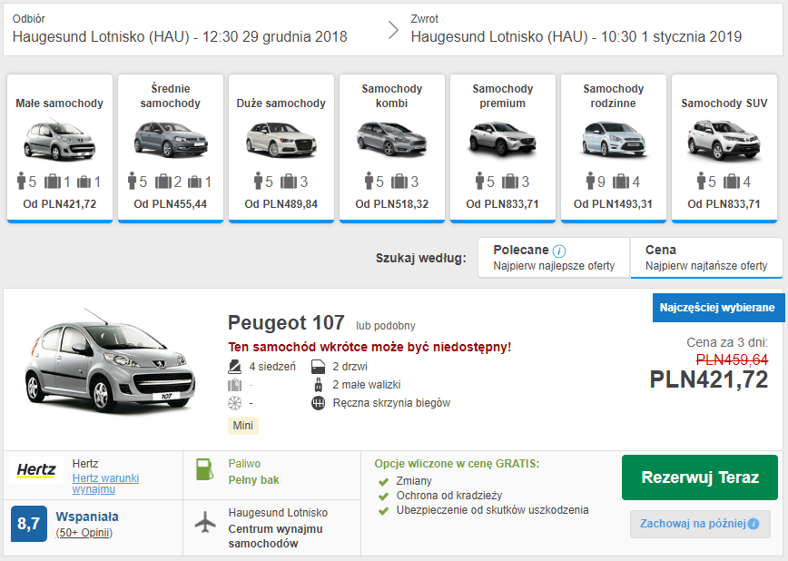Screen dimensions: 788x561
Task: Choose the Samochody premium category
Action: click(x=502, y=148)
